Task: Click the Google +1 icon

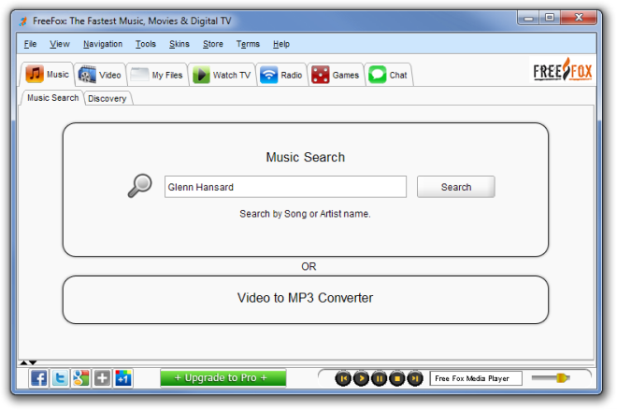Action: (123, 378)
